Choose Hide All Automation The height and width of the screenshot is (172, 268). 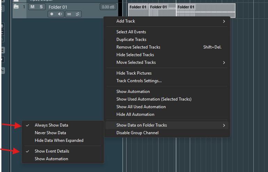pyautogui.click(x=167, y=114)
